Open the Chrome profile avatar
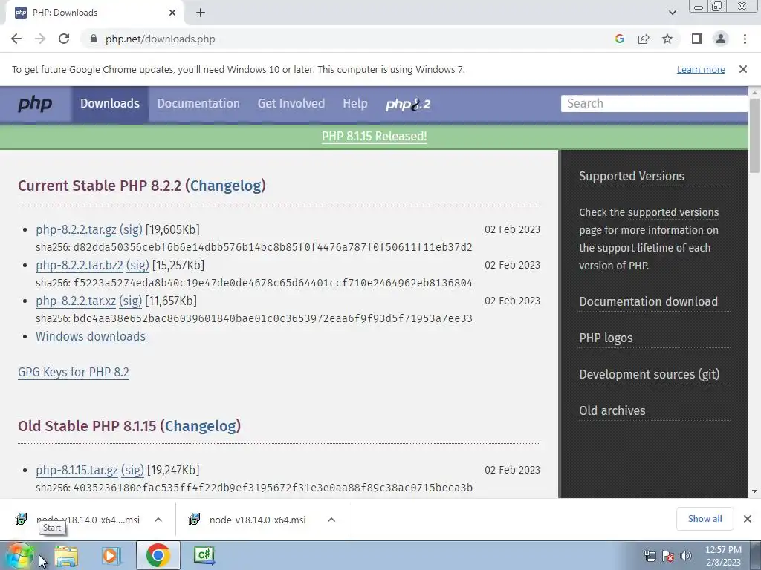This screenshot has width=761, height=570. [x=721, y=39]
